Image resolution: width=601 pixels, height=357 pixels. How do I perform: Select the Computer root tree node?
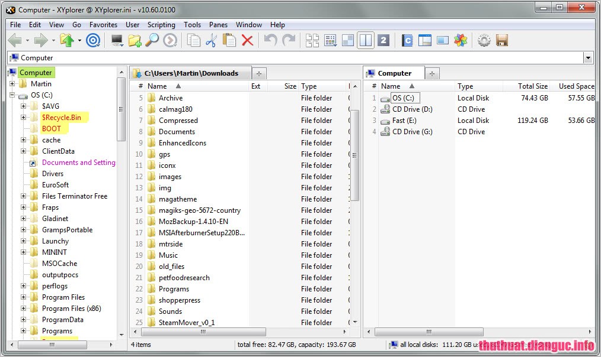click(x=35, y=72)
